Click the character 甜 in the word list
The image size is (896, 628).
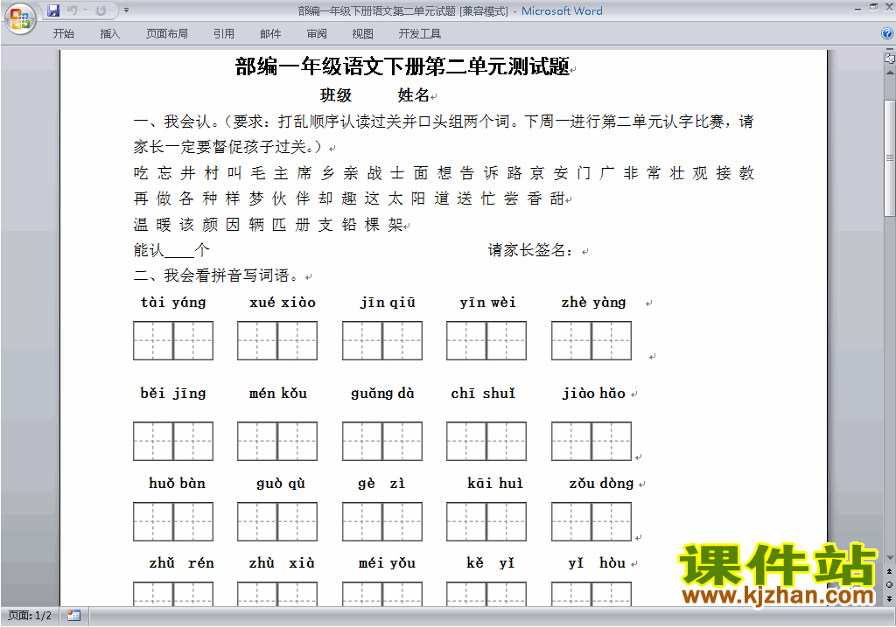tap(557, 199)
